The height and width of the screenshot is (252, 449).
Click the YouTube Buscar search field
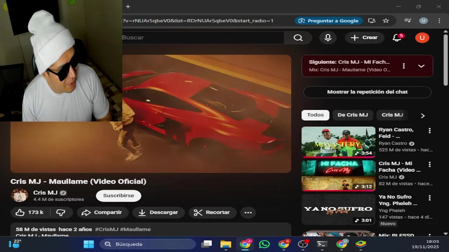(x=203, y=38)
